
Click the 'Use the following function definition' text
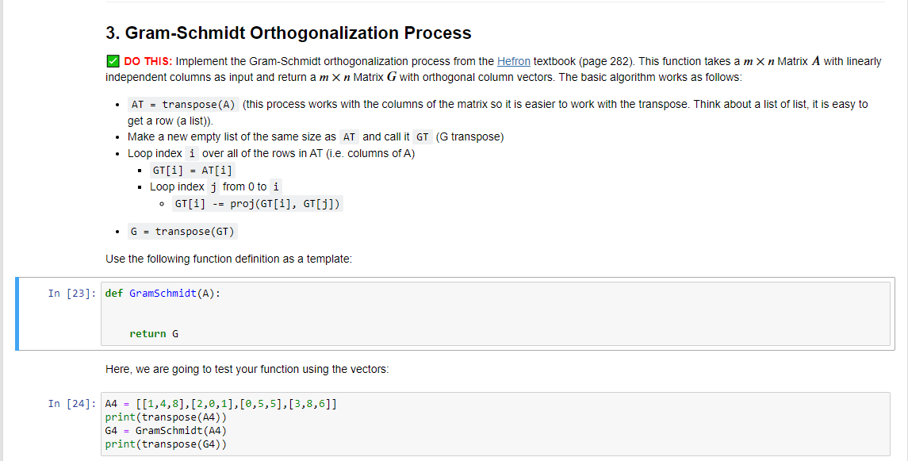click(228, 259)
